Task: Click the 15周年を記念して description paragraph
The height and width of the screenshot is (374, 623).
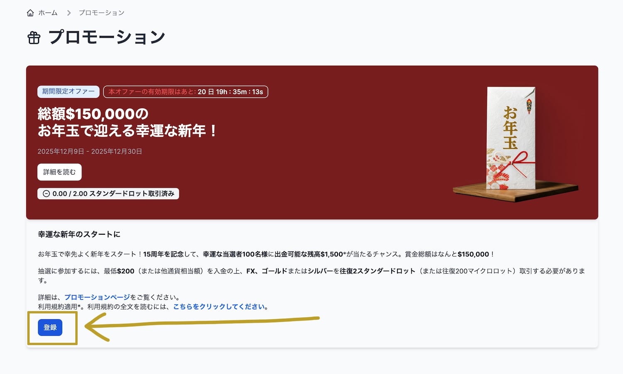Action: pos(266,254)
